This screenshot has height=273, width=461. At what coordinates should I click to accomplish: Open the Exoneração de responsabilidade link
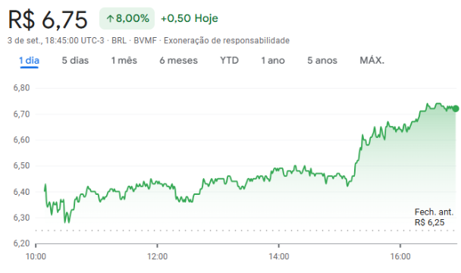[227, 40]
